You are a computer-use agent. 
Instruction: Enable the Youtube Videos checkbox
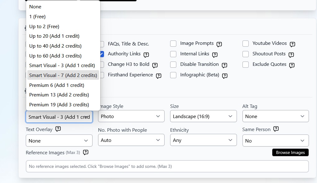pyautogui.click(x=245, y=44)
